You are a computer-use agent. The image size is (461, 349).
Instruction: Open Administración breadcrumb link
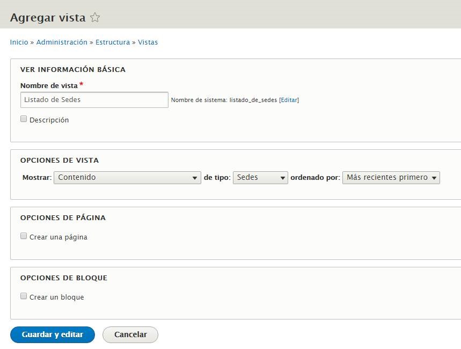tap(62, 42)
